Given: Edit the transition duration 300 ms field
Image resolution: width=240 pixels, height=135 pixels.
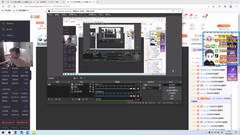Looking at the screenshot, I should tap(153, 88).
